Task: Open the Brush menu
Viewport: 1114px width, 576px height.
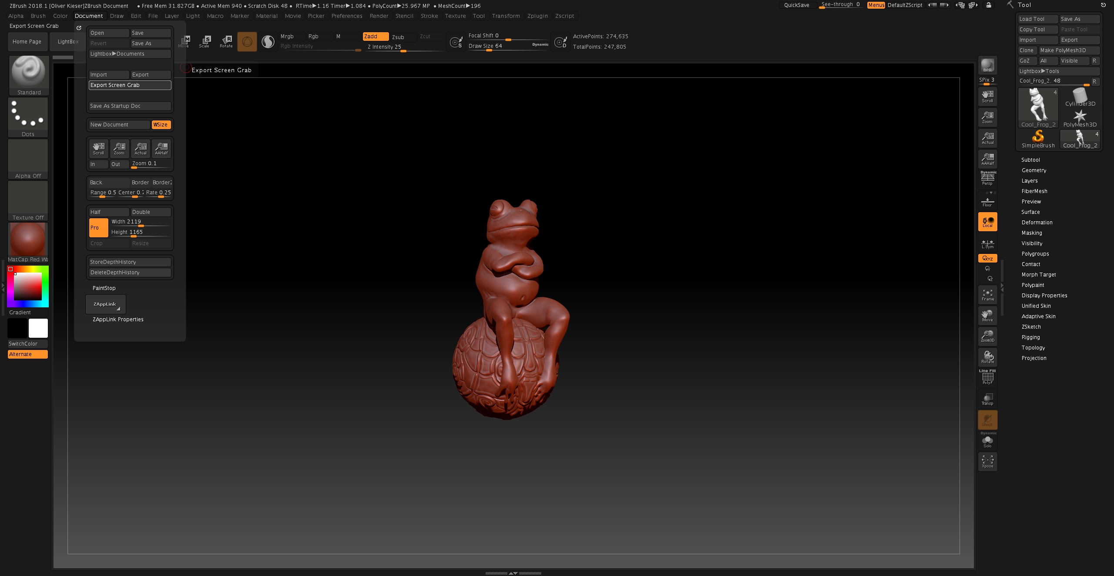Action: point(38,16)
